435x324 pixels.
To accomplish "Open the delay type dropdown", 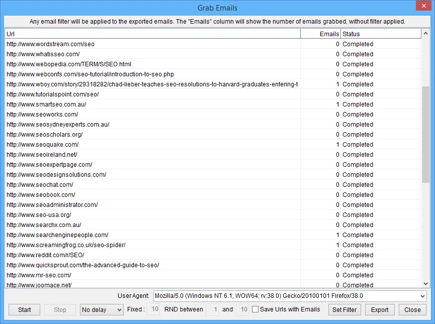I will point(102,309).
